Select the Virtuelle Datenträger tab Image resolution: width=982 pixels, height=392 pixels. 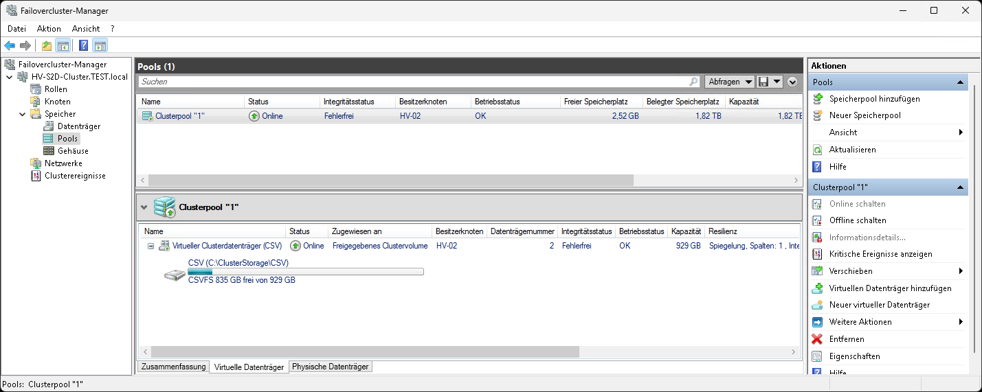click(x=249, y=367)
